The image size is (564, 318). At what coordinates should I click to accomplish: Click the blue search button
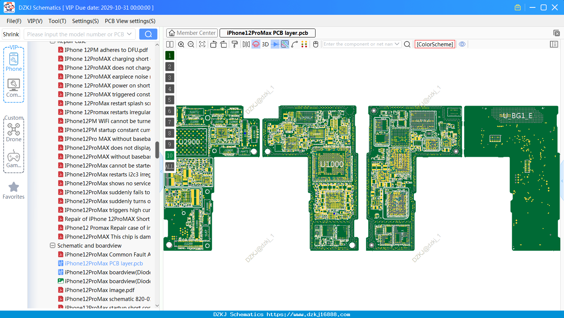click(x=148, y=34)
